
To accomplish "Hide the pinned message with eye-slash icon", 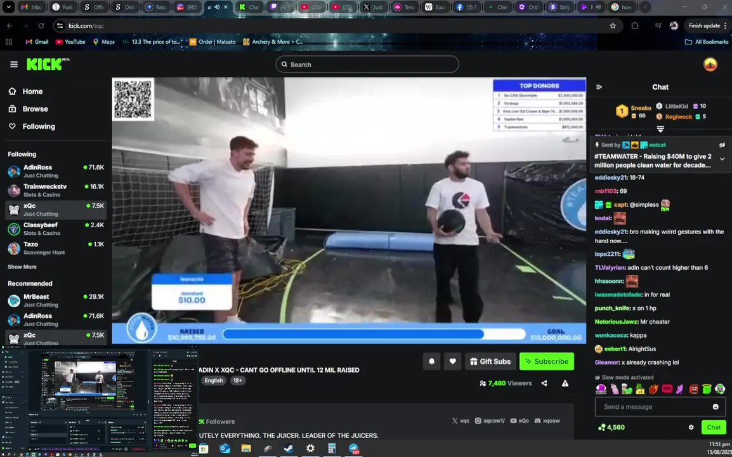I will tap(722, 145).
